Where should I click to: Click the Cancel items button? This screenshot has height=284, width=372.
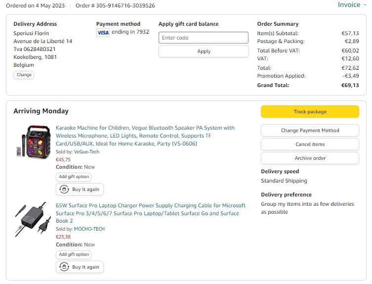coord(310,144)
